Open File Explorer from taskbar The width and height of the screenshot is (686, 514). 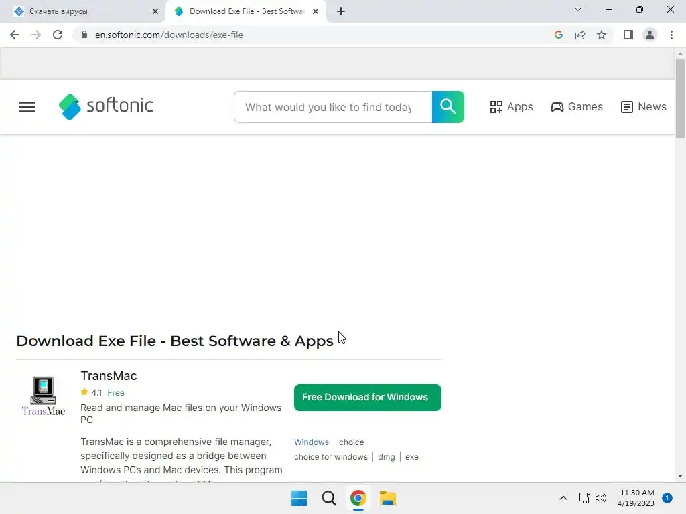388,498
